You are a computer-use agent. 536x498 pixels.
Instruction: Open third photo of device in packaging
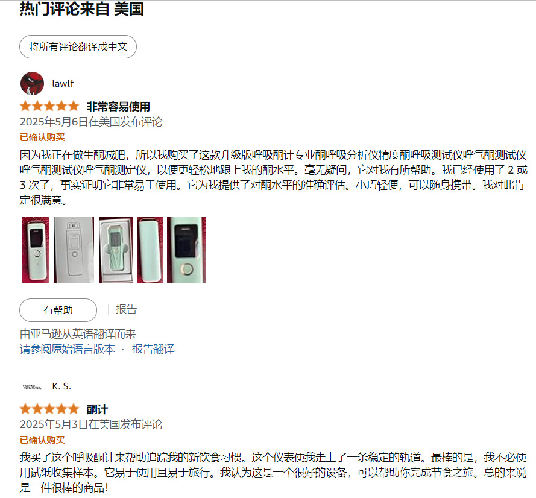pyautogui.click(x=116, y=250)
